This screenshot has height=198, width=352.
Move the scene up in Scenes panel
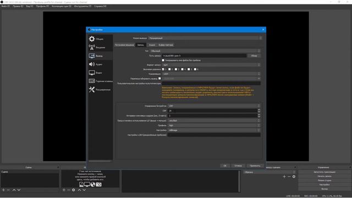pos(14,190)
